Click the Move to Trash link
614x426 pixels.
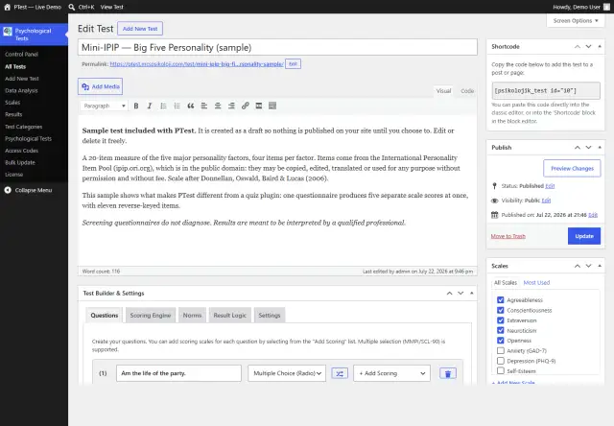tap(508, 236)
